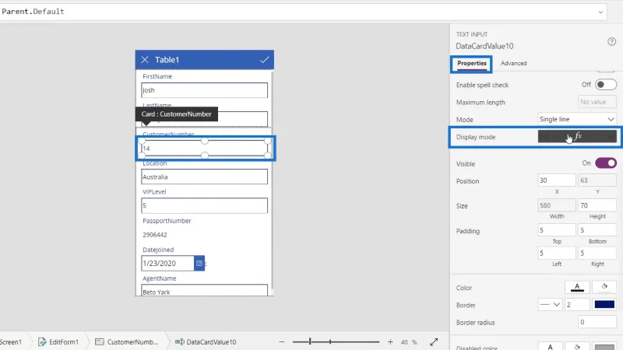
Task: Click the Padding Left input field
Action: coord(557,254)
